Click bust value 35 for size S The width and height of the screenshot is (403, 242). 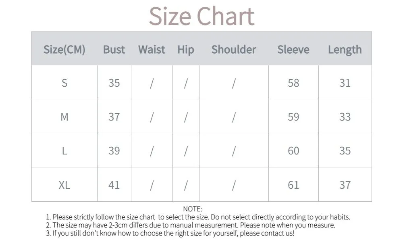coord(114,83)
